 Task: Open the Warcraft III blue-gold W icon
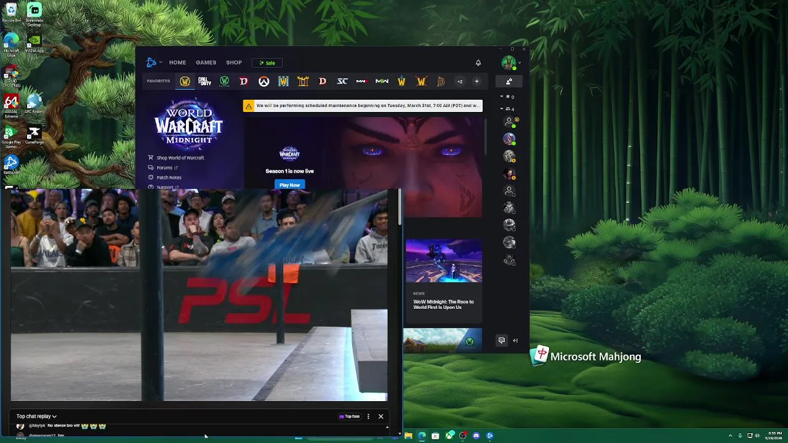pos(283,81)
